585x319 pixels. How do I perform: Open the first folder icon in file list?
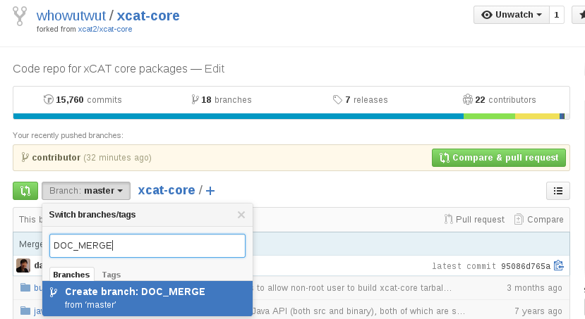pyautogui.click(x=26, y=287)
